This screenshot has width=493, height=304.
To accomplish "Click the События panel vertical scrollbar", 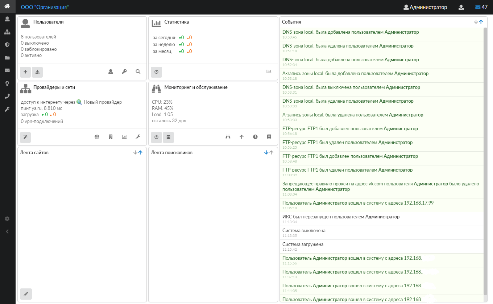I will point(485,160).
